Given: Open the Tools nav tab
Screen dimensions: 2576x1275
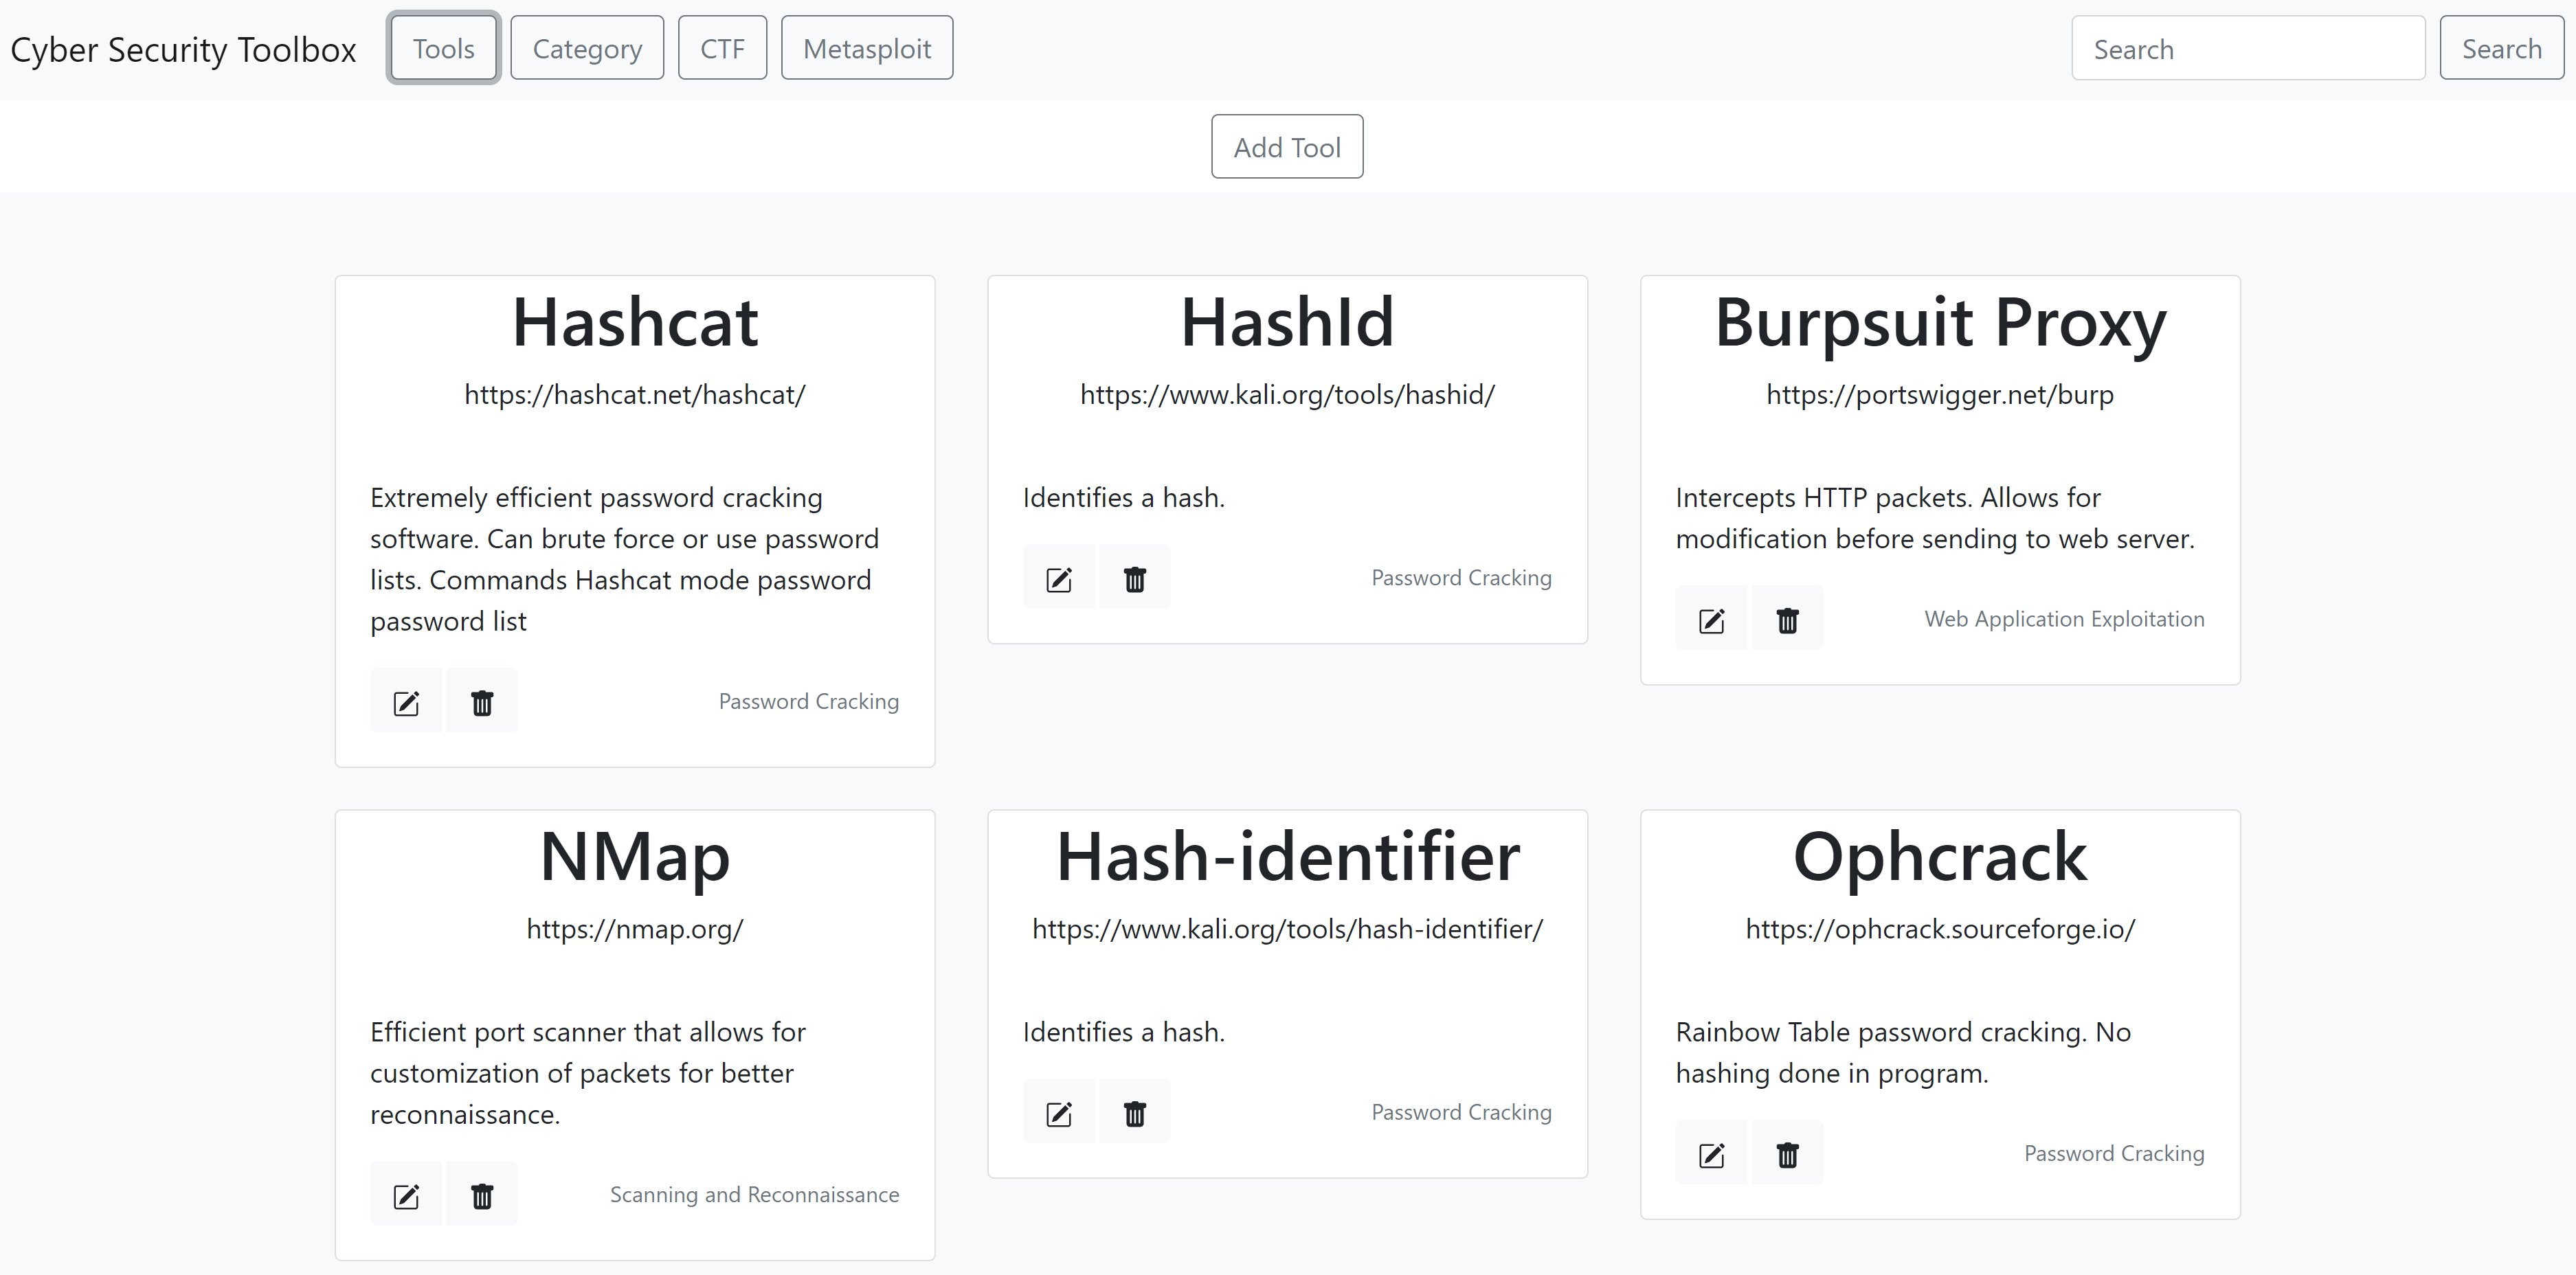Looking at the screenshot, I should coord(444,48).
